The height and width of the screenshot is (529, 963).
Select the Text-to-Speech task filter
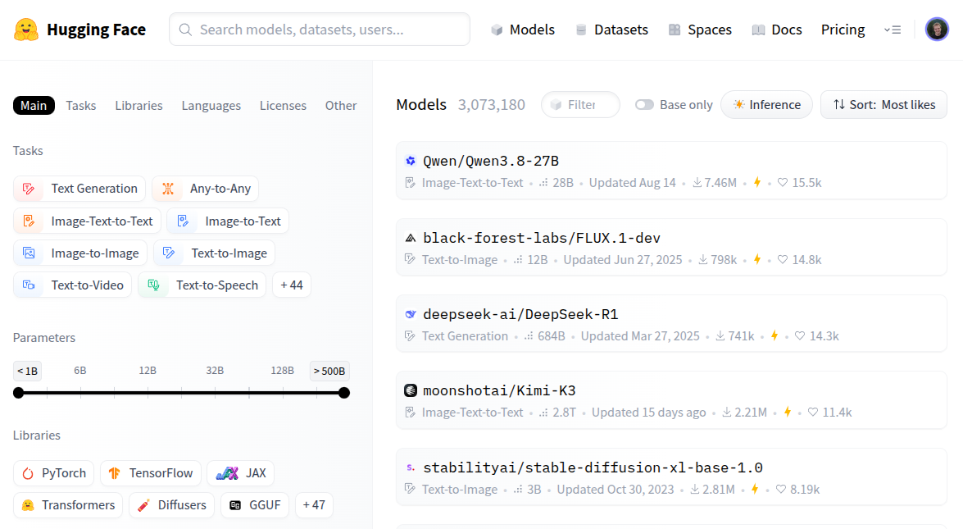pyautogui.click(x=202, y=285)
